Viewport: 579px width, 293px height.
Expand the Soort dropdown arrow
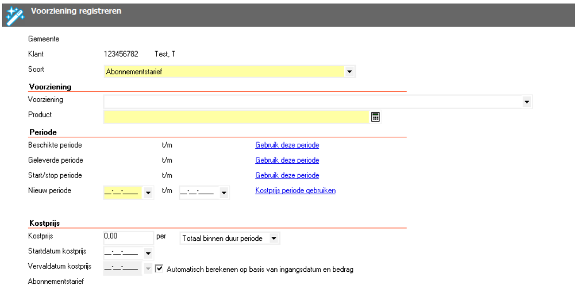(349, 71)
